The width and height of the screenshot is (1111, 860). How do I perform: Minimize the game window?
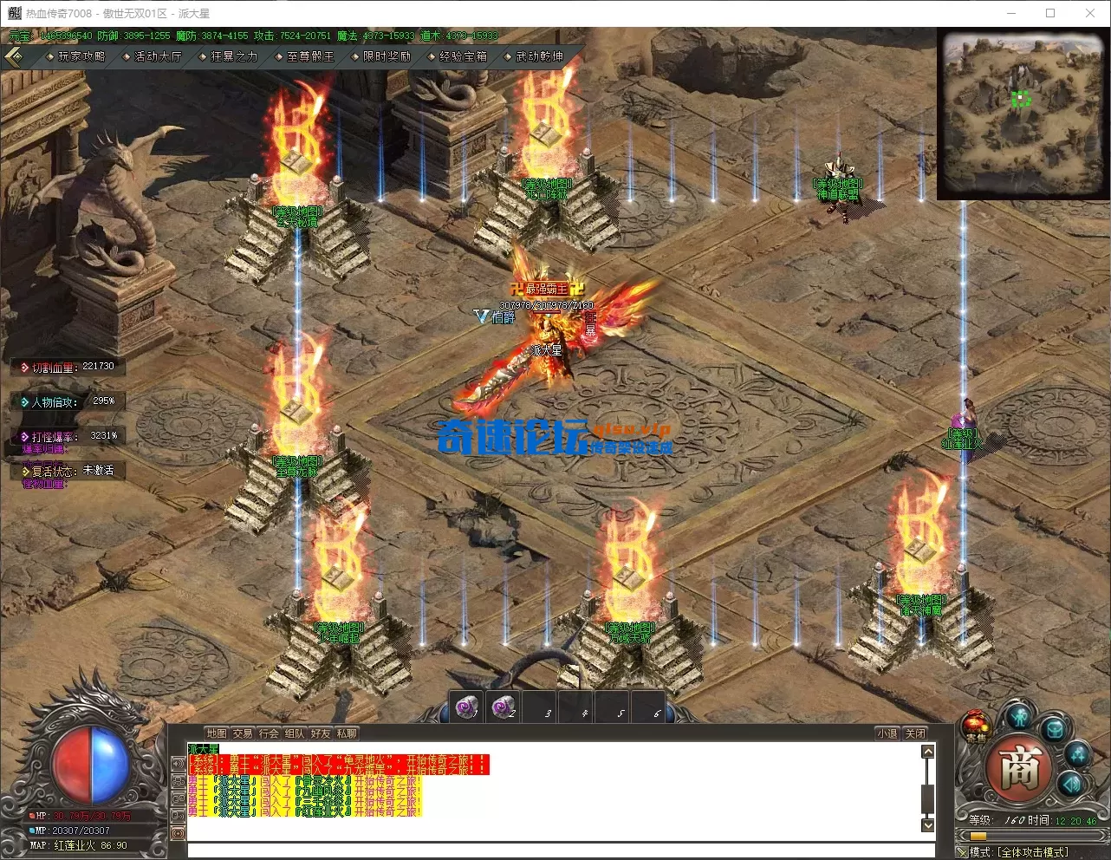click(1011, 13)
